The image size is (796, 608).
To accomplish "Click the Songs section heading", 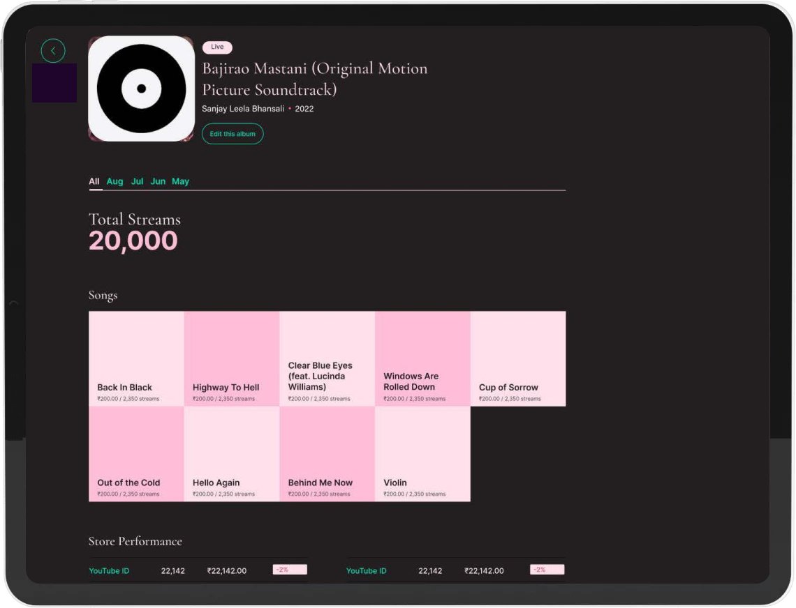I will click(x=103, y=295).
